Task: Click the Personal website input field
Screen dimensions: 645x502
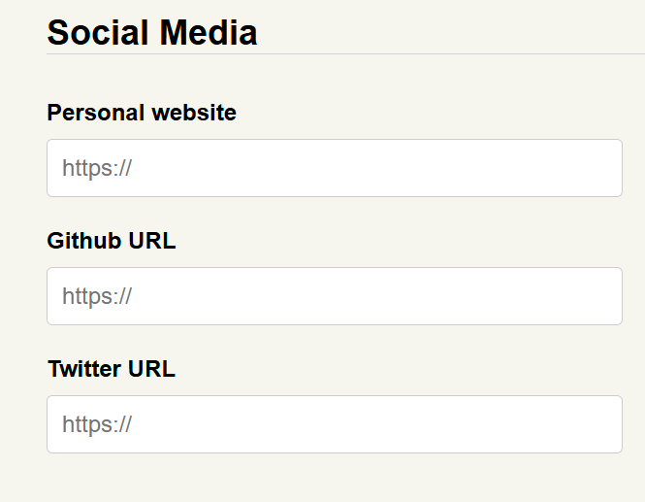Action: 334,168
